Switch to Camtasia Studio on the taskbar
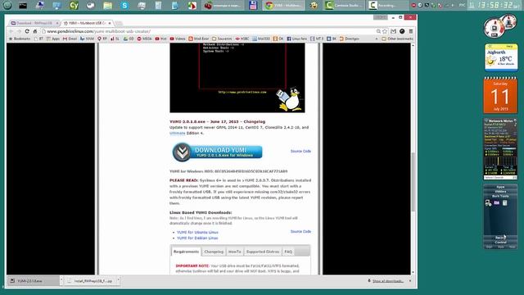The image size is (524, 295). pyautogui.click(x=343, y=5)
